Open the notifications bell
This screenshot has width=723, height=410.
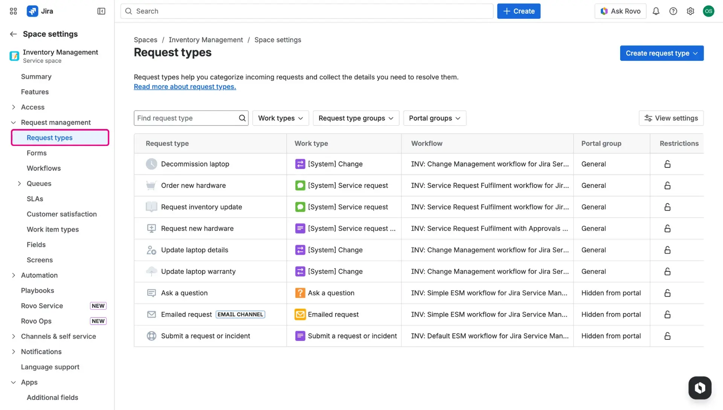pyautogui.click(x=656, y=11)
